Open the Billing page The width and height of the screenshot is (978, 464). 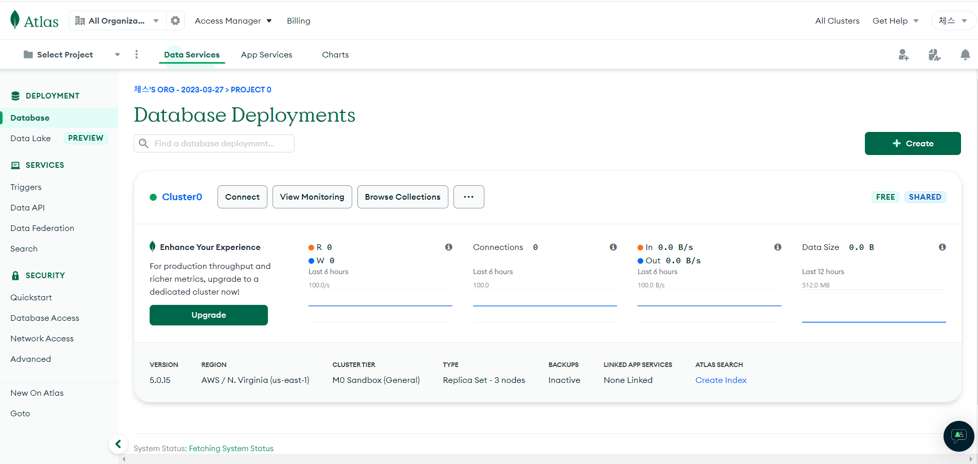coord(299,21)
